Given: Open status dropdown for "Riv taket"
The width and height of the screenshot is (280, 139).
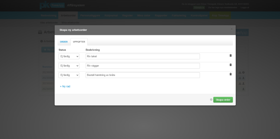Looking at the screenshot, I should pos(69,56).
